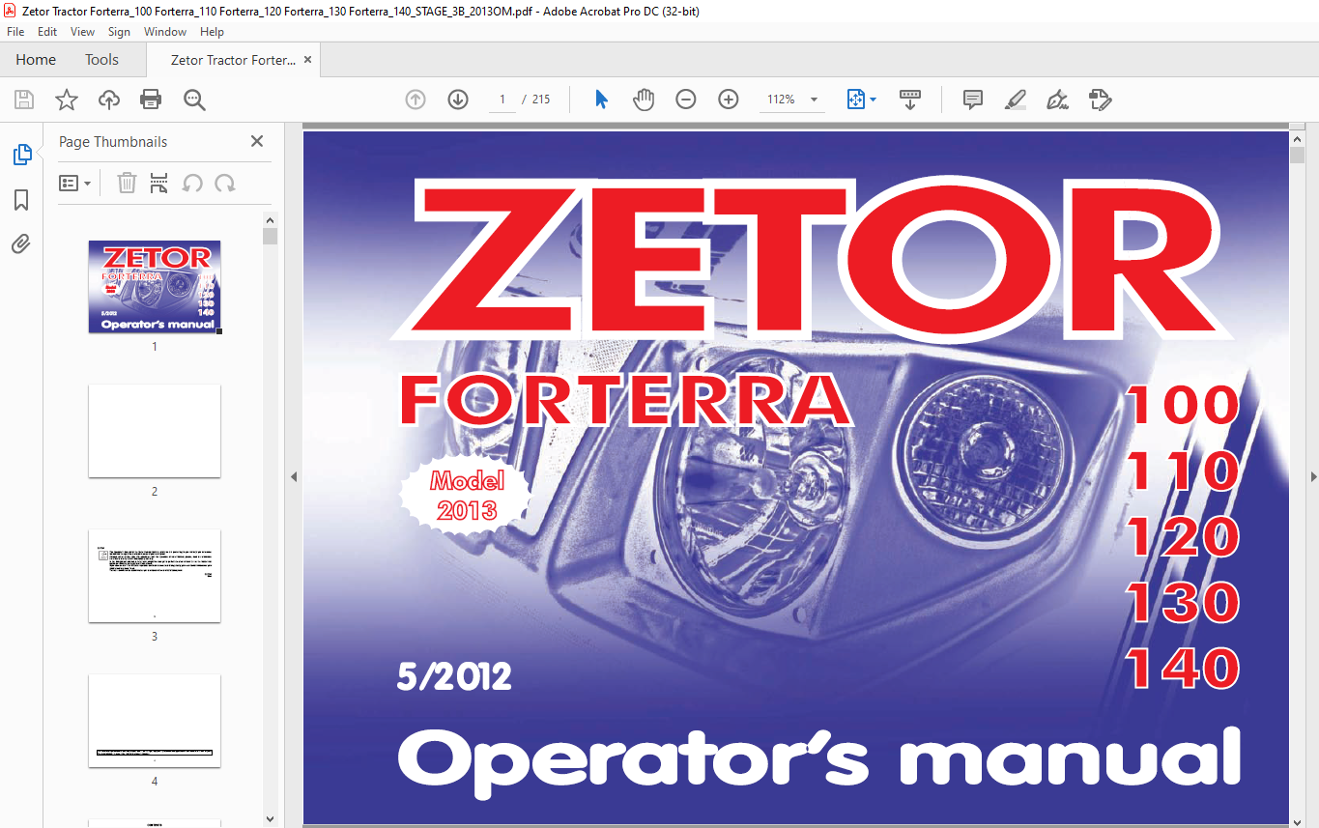Open the View menu
Image resolution: width=1319 pixels, height=828 pixels.
[x=83, y=32]
